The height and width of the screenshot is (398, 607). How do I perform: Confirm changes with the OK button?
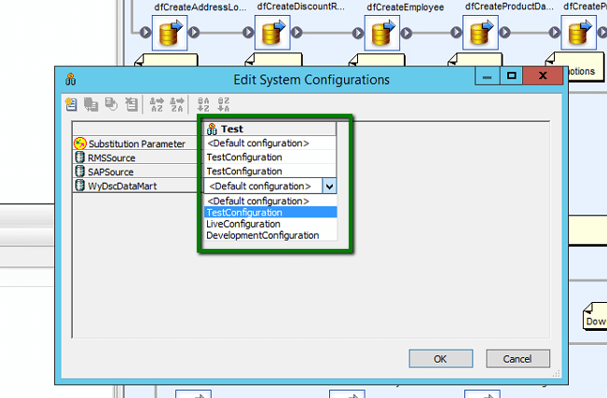440,359
